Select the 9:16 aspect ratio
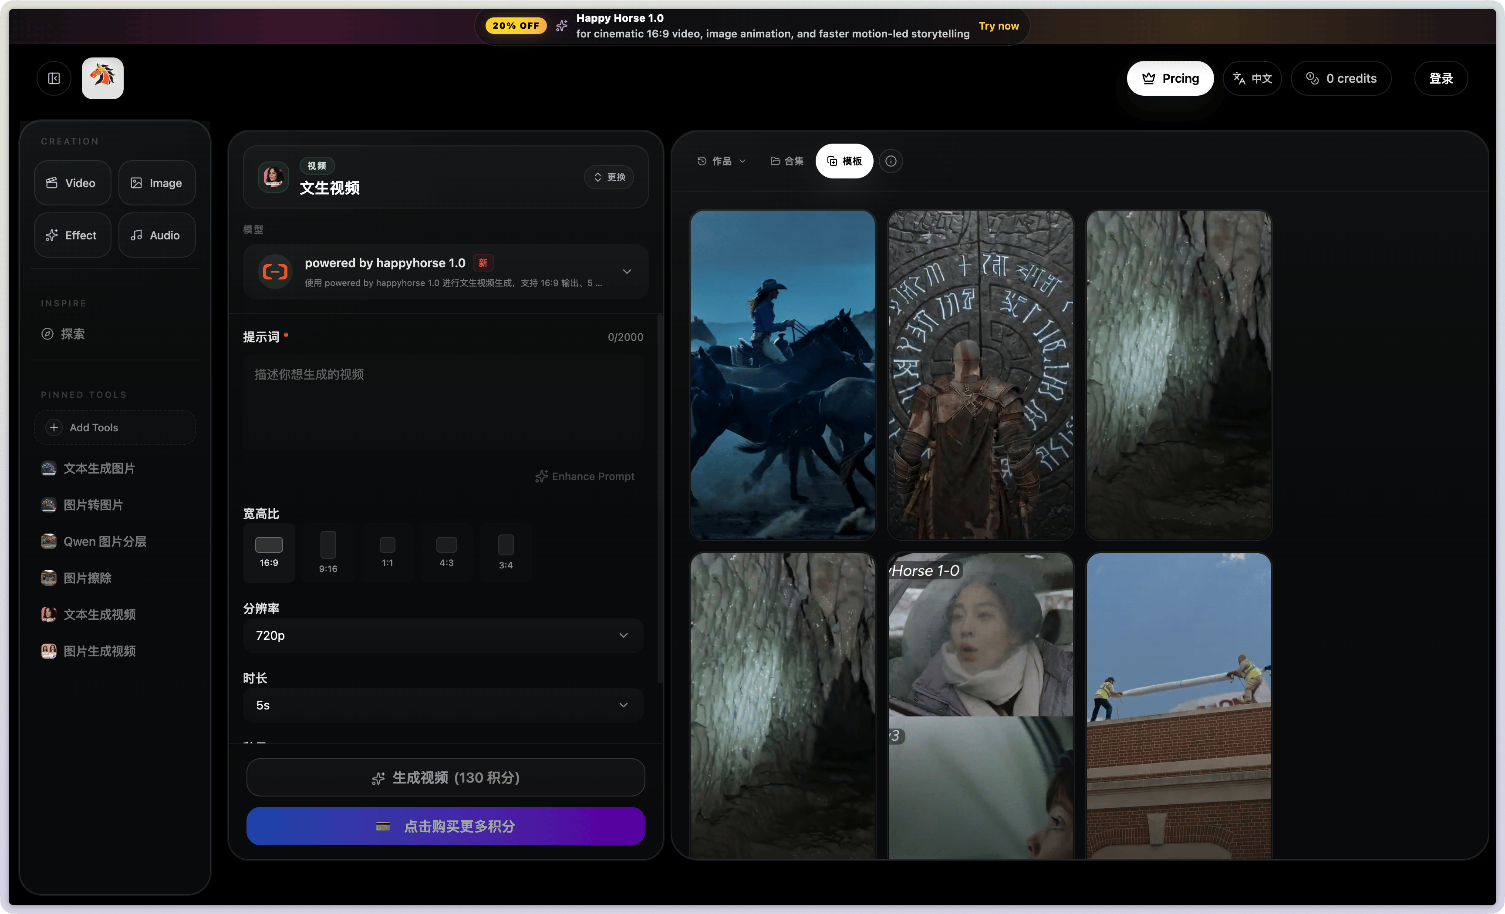This screenshot has width=1505, height=914. click(328, 552)
